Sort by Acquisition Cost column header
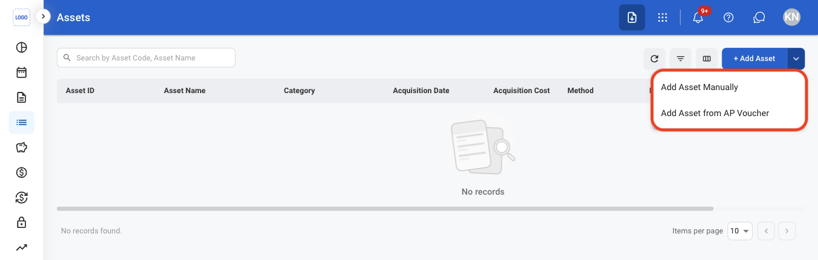 pyautogui.click(x=522, y=91)
